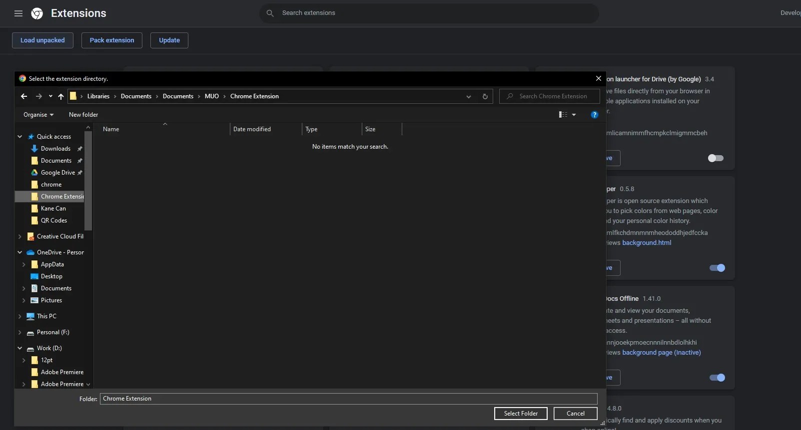This screenshot has width=801, height=430.
Task: Go back with the dialog's back arrow
Action: point(24,96)
